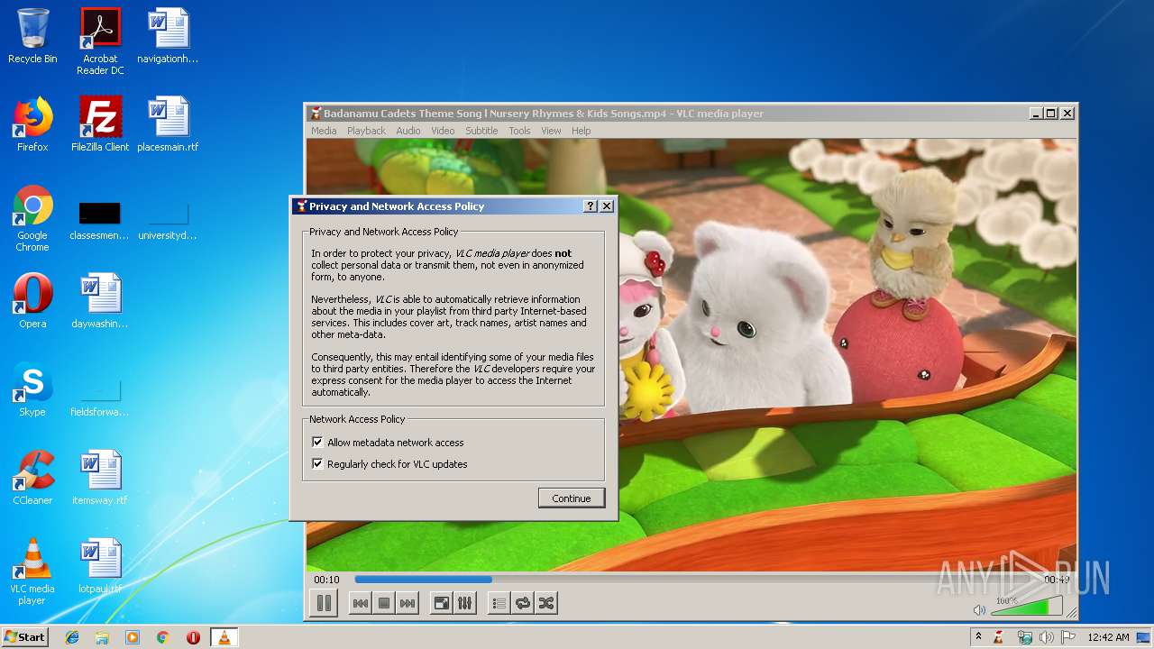Image resolution: width=1154 pixels, height=649 pixels.
Task: Select Google Chrome desktop icon
Action: pyautogui.click(x=32, y=218)
